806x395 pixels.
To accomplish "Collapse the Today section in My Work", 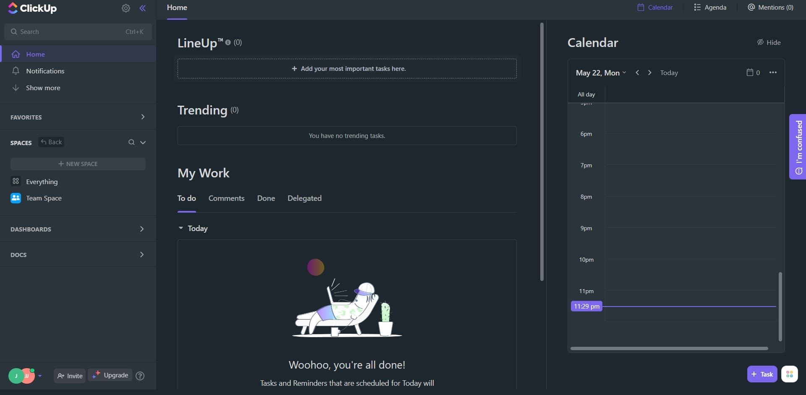I will point(181,228).
